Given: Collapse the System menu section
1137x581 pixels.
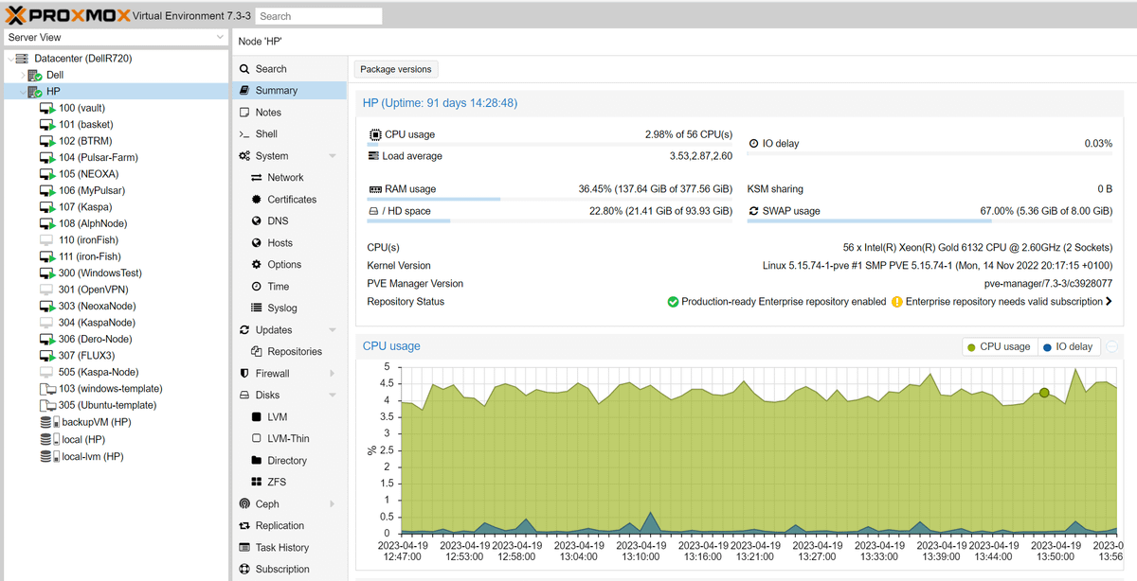Looking at the screenshot, I should point(332,156).
